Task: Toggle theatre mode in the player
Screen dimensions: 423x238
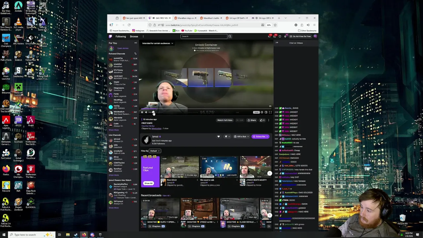Action: (x=266, y=112)
